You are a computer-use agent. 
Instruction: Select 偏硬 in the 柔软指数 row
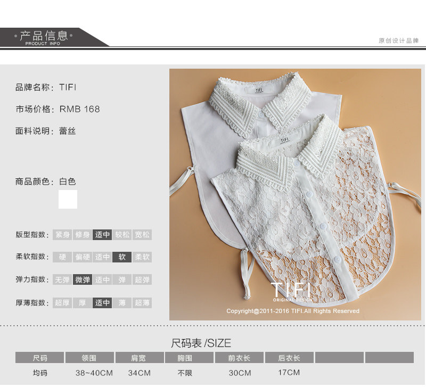(83, 257)
